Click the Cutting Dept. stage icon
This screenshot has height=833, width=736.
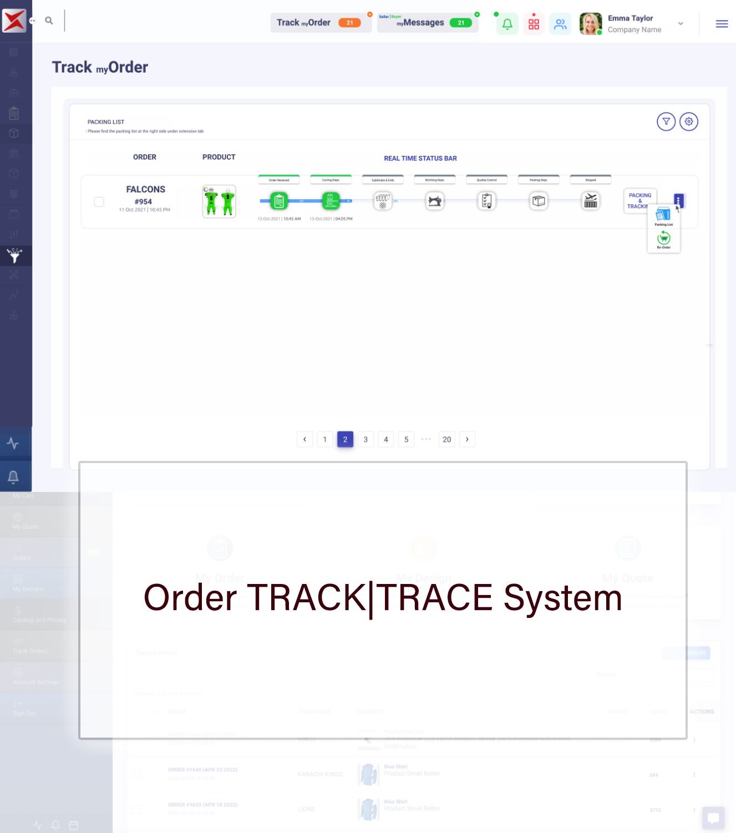331,201
